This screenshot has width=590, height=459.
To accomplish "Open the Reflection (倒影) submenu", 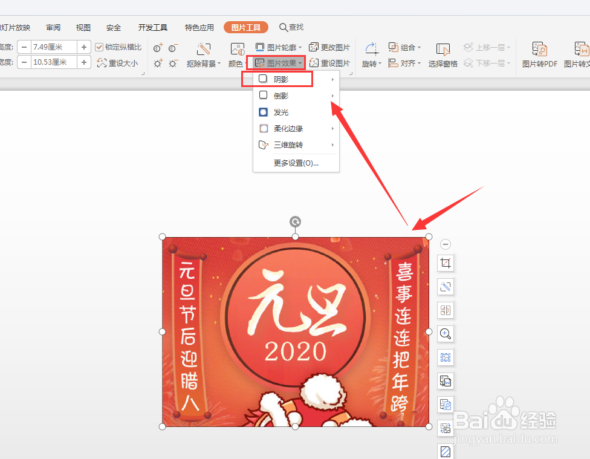I will [296, 96].
